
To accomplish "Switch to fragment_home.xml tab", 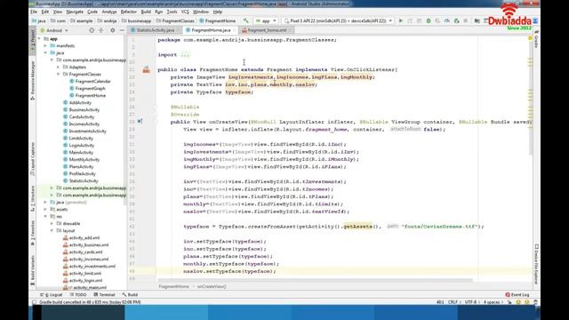I will 267,30.
